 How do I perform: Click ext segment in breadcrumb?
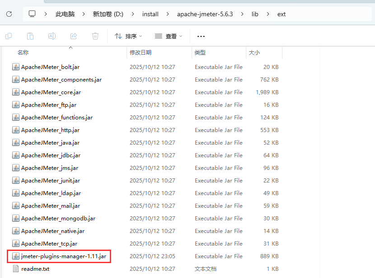281,14
